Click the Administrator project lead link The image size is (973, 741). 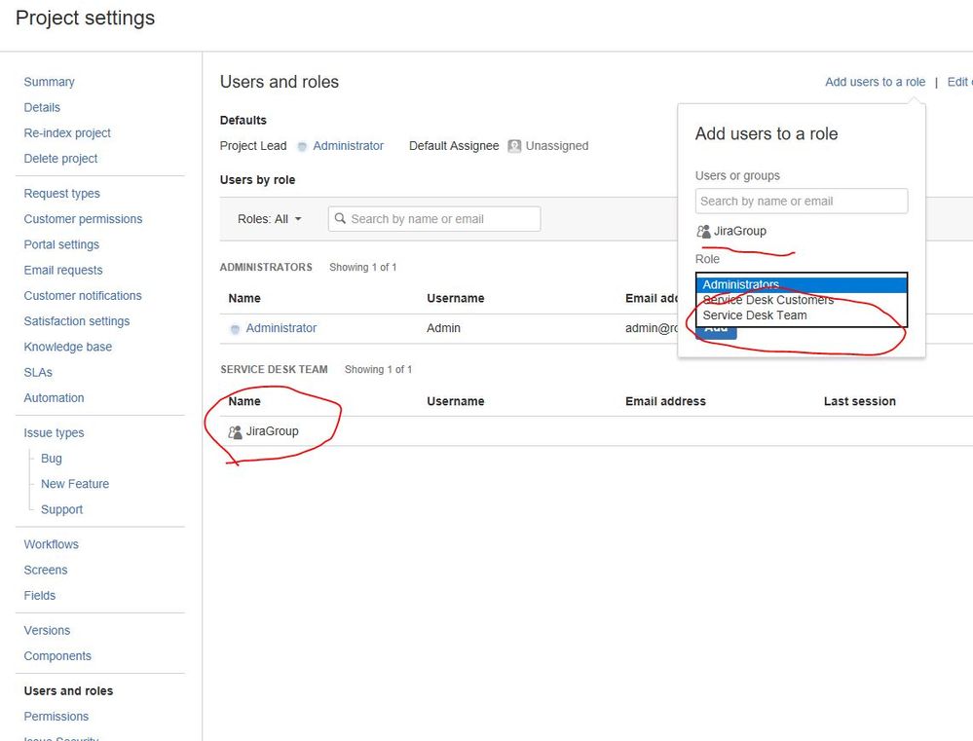point(348,146)
